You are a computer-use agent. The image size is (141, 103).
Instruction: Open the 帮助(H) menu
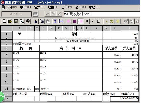tap(94, 7)
